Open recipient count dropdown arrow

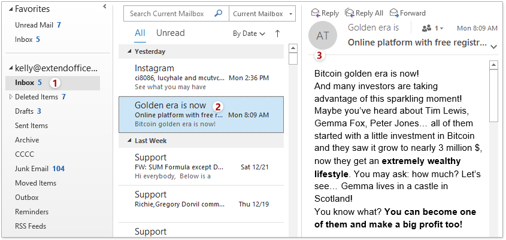click(x=441, y=29)
